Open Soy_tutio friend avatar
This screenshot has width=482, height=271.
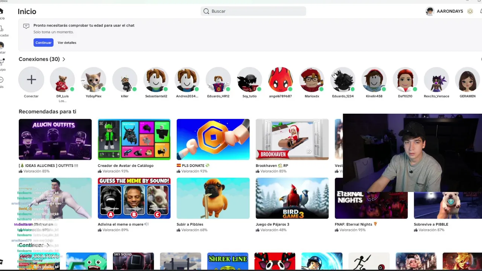(249, 79)
